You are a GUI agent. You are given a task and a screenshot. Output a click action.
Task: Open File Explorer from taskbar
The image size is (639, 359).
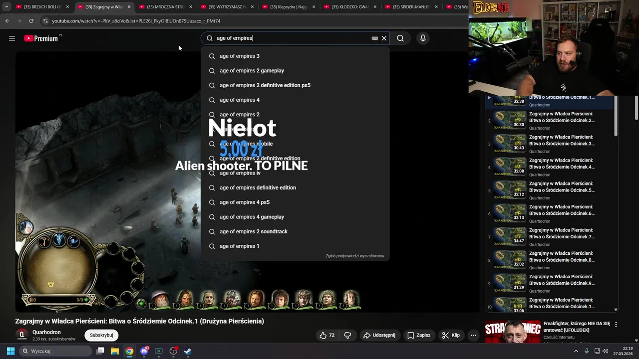point(115,351)
